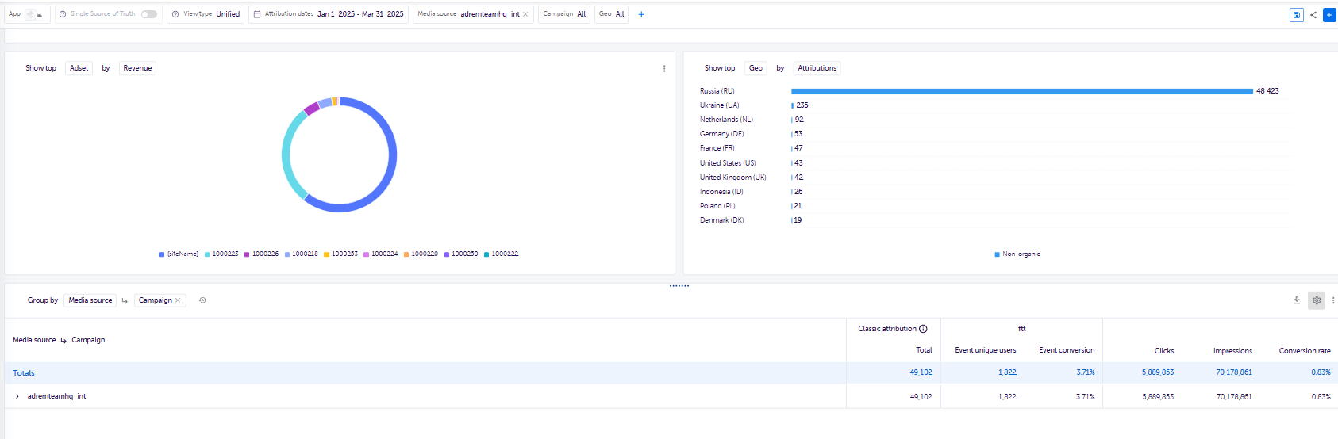Select the United Kingdom (UK) row label

click(732, 178)
